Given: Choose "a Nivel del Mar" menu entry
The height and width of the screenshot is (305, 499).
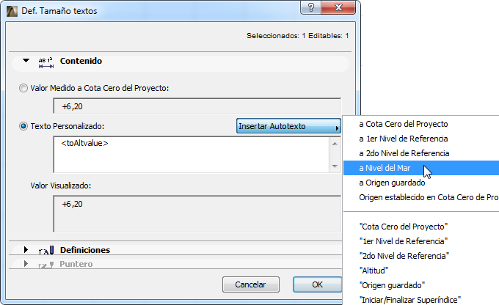Looking at the screenshot, I should click(389, 168).
